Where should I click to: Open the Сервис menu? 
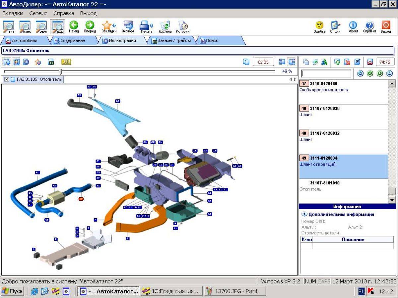tap(38, 13)
